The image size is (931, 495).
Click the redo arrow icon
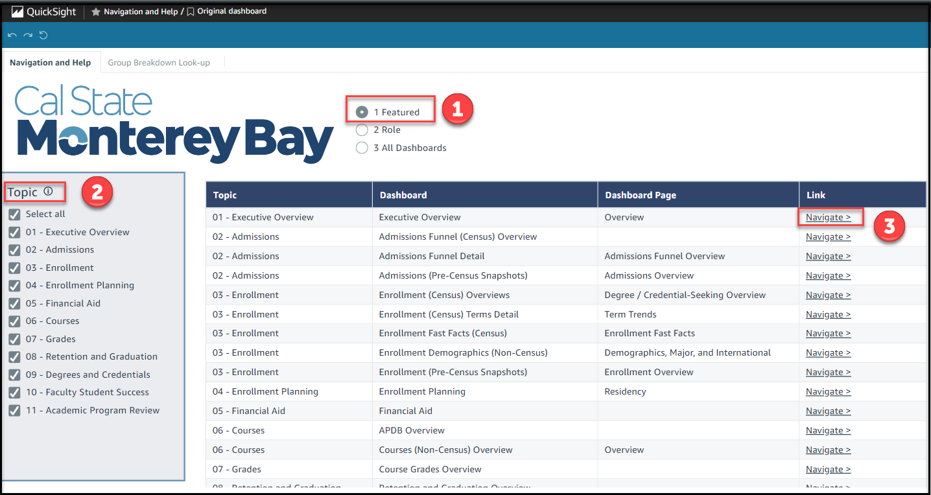[28, 35]
